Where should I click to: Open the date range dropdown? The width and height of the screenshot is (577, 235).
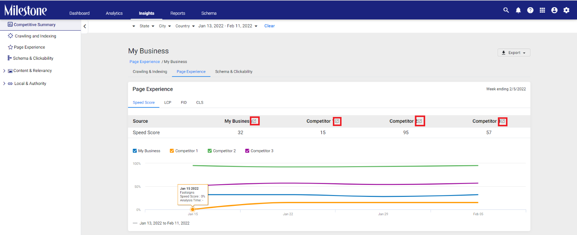point(228,26)
